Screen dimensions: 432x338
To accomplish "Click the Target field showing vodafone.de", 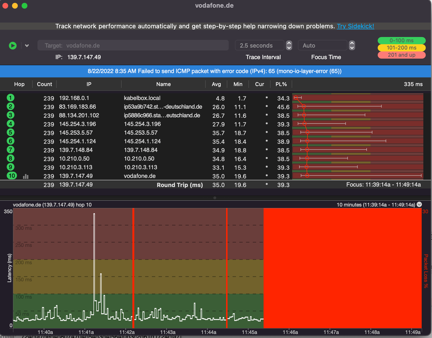I will (x=133, y=45).
